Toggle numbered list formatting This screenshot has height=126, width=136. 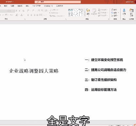pyautogui.click(x=33, y=11)
